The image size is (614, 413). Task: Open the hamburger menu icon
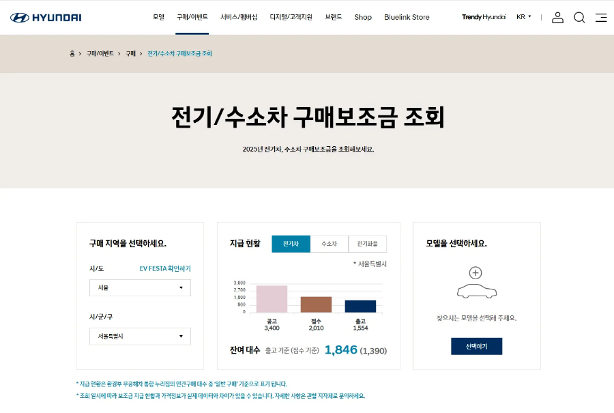pyautogui.click(x=601, y=17)
